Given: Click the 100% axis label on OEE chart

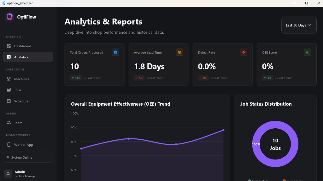Looking at the screenshot, I should (x=75, y=114).
